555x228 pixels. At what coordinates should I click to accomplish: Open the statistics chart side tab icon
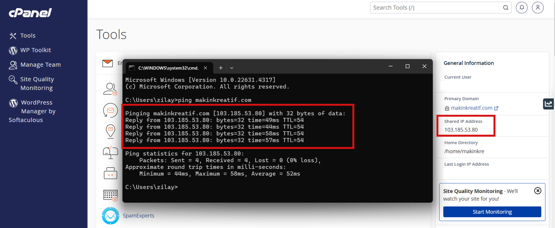coord(548,104)
